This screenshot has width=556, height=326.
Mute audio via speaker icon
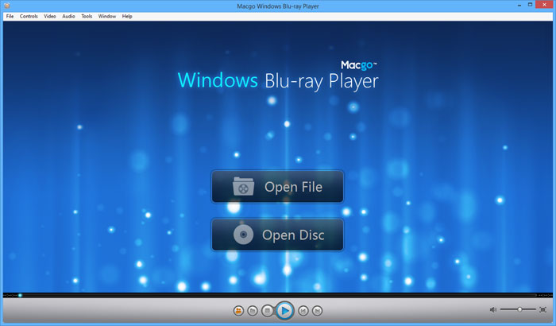[493, 309]
